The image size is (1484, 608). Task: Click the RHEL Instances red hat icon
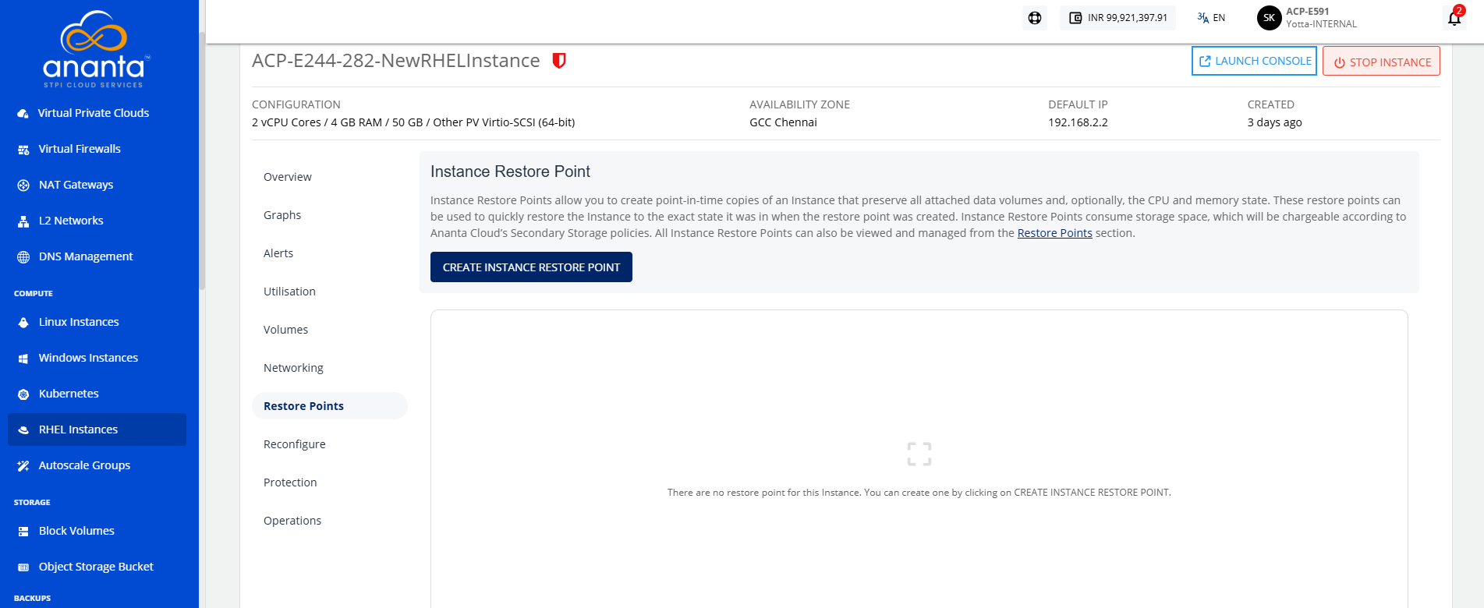pos(23,430)
